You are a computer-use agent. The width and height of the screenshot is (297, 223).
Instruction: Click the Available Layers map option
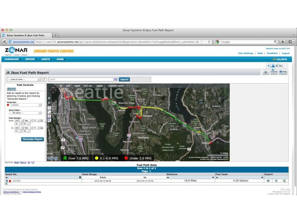click(x=116, y=86)
